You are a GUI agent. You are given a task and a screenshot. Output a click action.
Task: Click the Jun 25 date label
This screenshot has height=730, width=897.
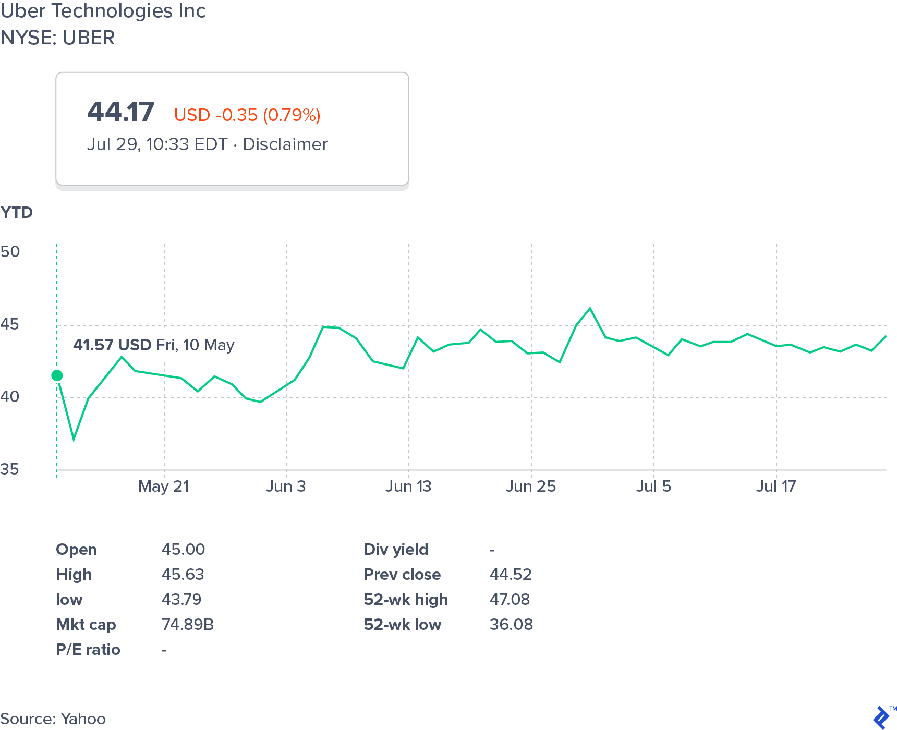tap(531, 486)
